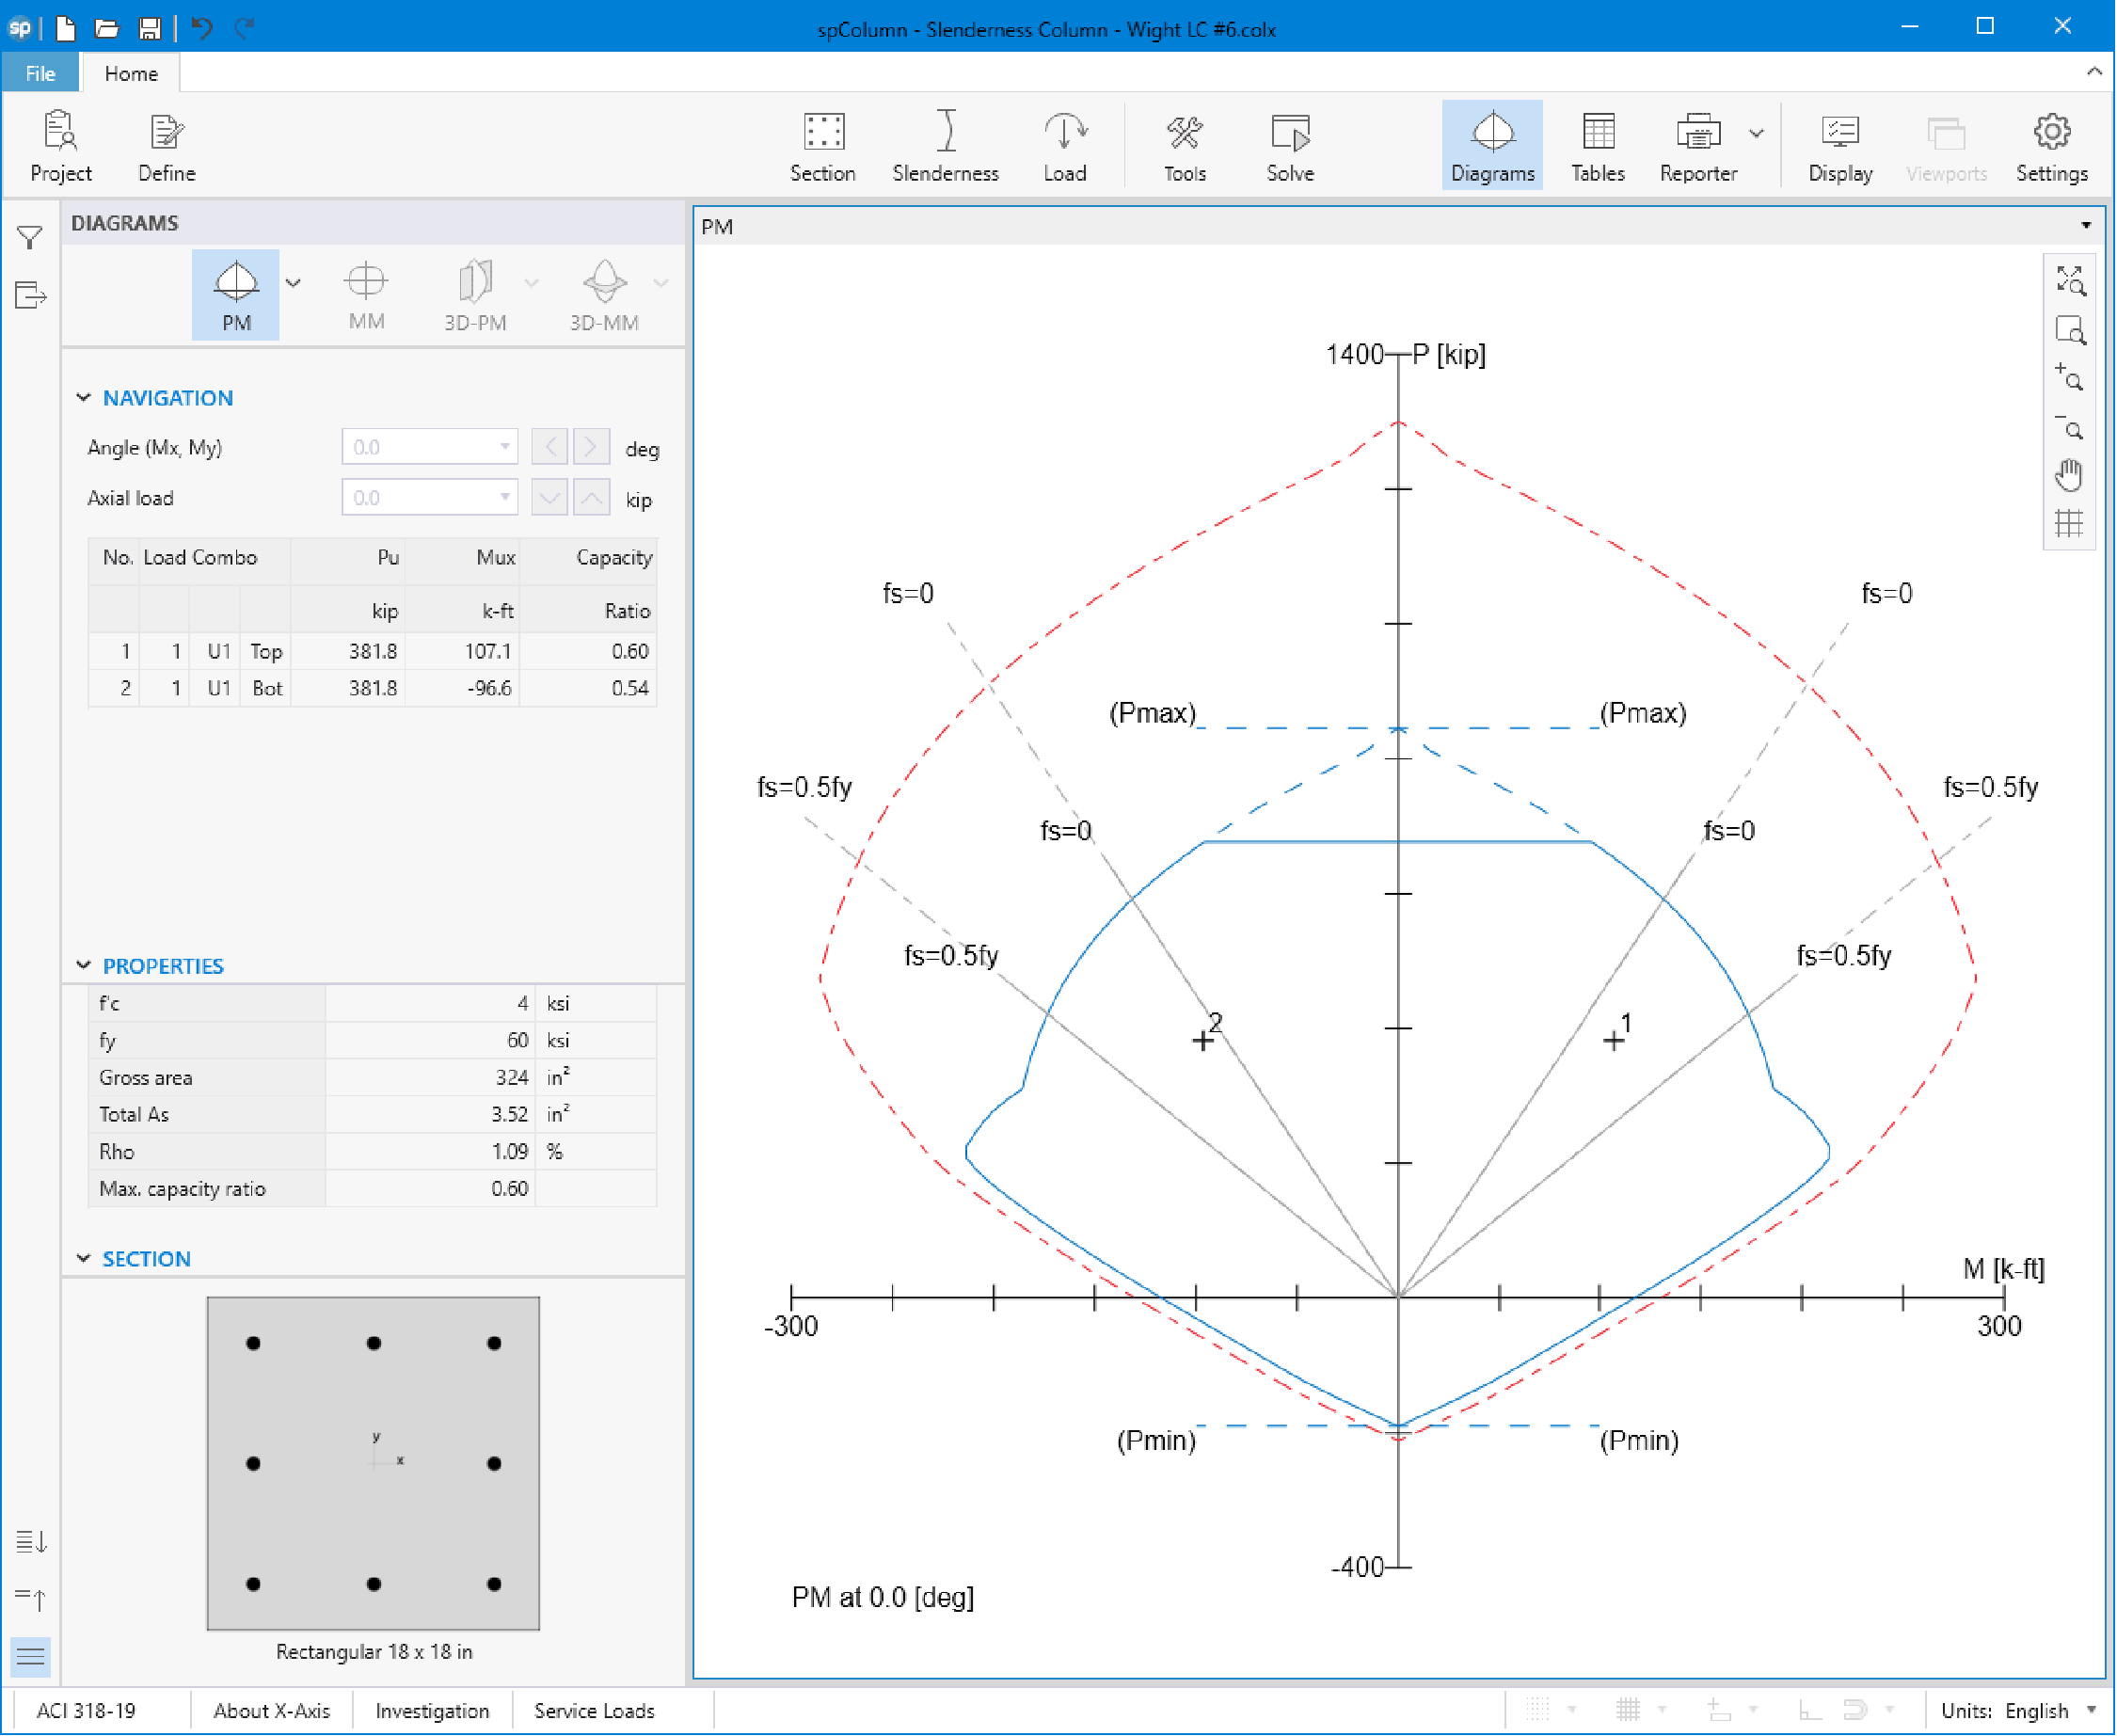Click the filter funnel icon in sidebar
Image resolution: width=2117 pixels, height=1736 pixels.
(x=30, y=238)
